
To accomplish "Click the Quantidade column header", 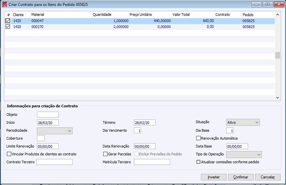I will (x=110, y=15).
